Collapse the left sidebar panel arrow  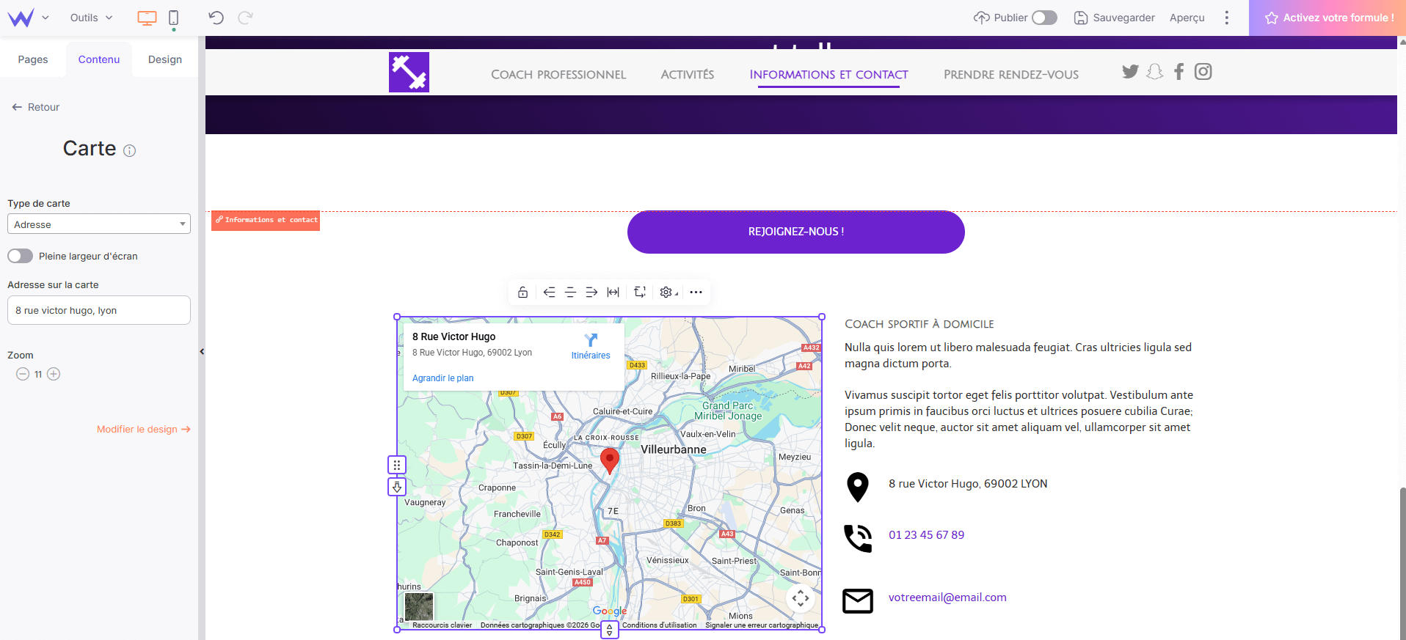[202, 352]
